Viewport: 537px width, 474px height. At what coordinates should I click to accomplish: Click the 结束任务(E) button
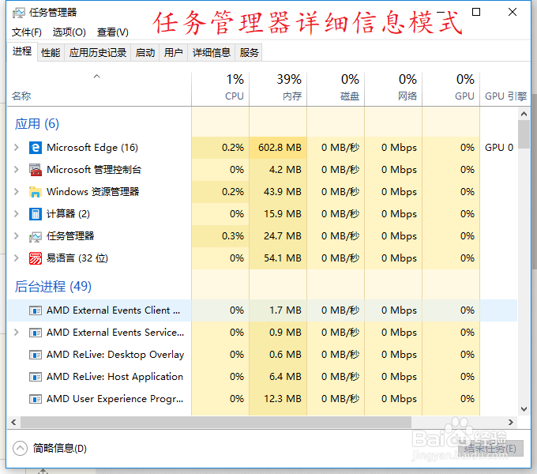[490, 449]
